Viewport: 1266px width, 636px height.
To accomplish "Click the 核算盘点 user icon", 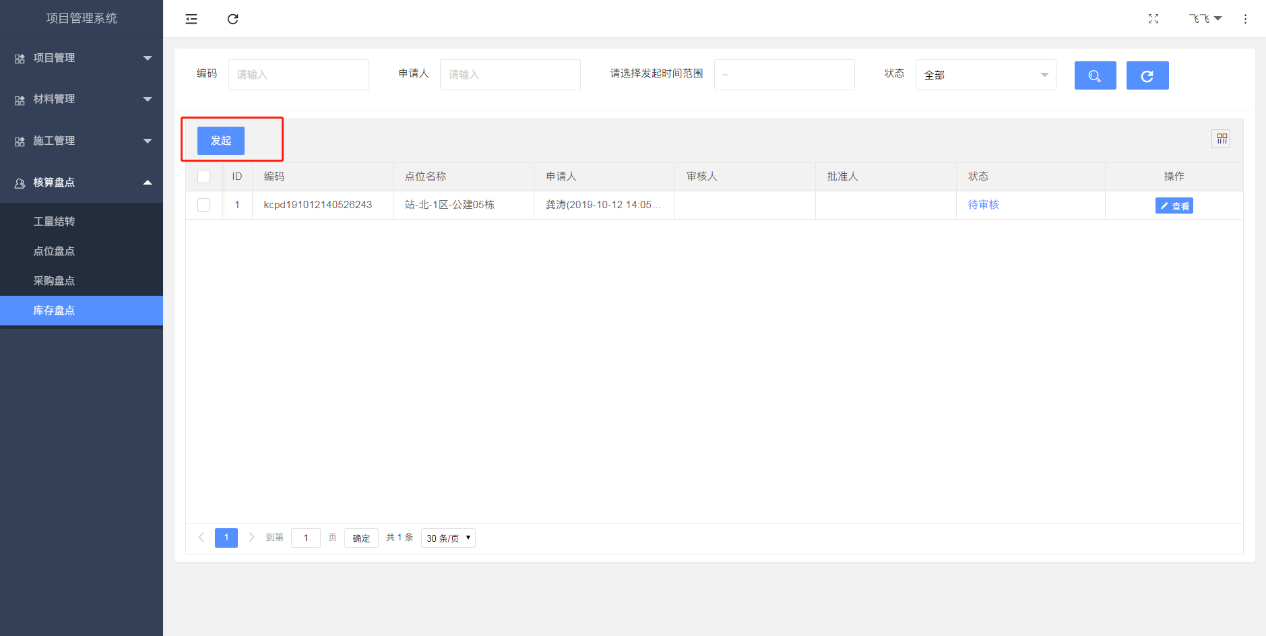I will tap(20, 183).
